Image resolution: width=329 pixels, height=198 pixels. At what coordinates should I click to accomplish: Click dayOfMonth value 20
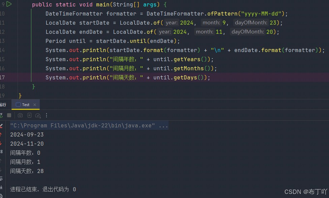(269, 32)
